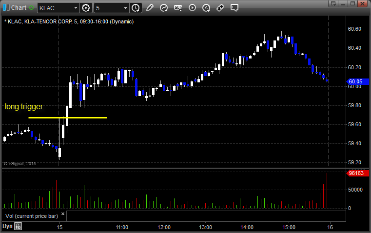371x233 pixels.
Task: Click the bar replay play button
Action: (x=192, y=8)
